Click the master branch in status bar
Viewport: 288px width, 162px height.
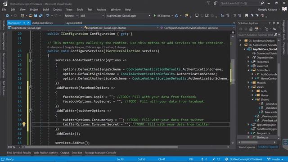pyautogui.click(x=275, y=159)
